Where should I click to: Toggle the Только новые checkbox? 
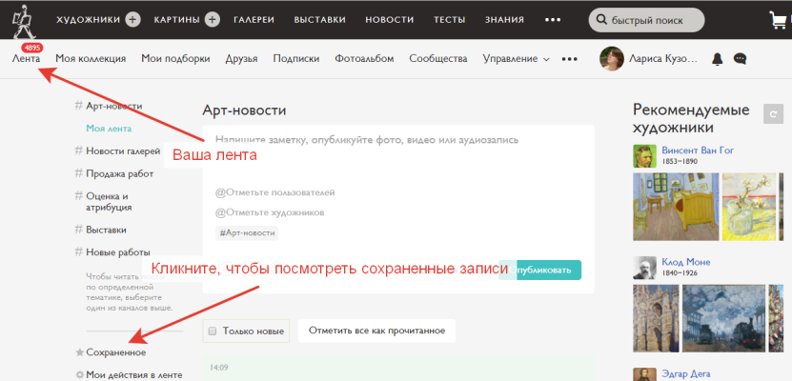[213, 331]
